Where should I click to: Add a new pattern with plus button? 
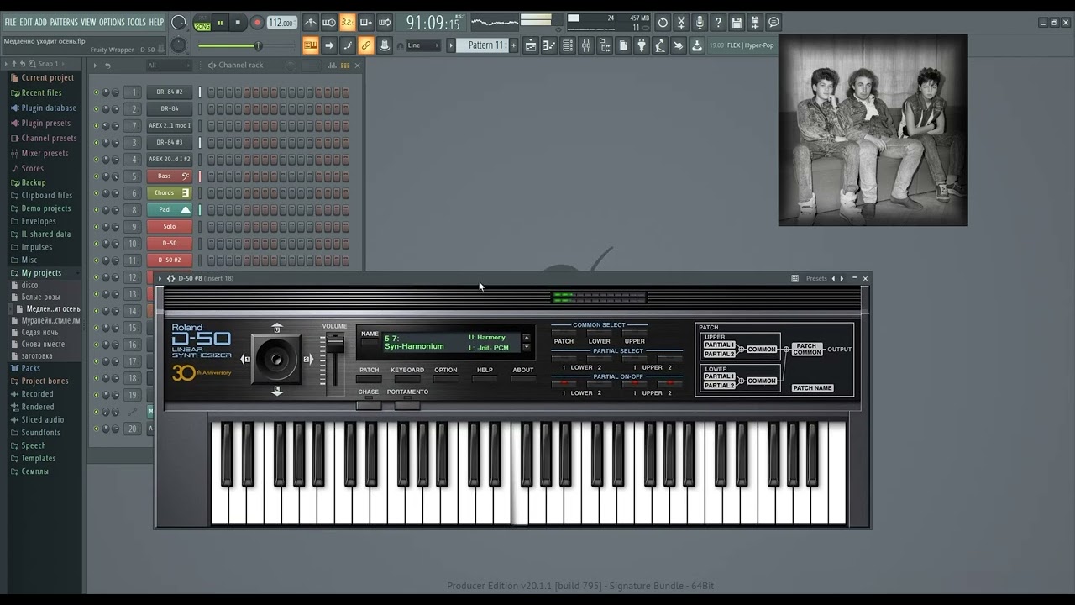(514, 45)
